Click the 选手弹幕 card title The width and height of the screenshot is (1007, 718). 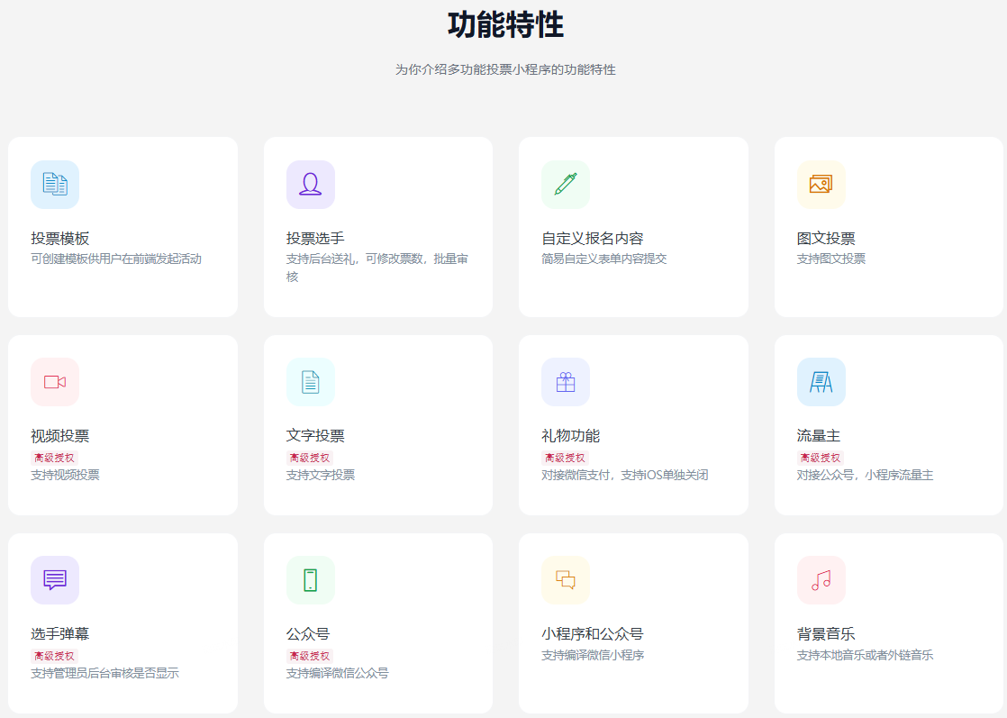coord(59,634)
